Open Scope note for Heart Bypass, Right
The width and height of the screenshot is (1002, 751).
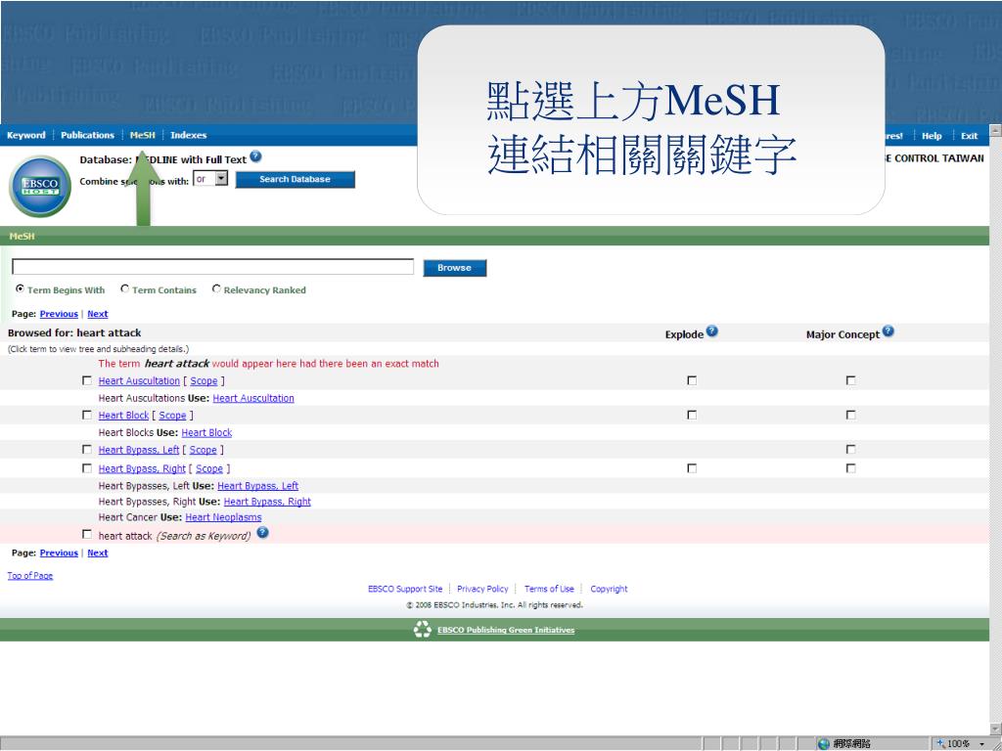pyautogui.click(x=209, y=468)
